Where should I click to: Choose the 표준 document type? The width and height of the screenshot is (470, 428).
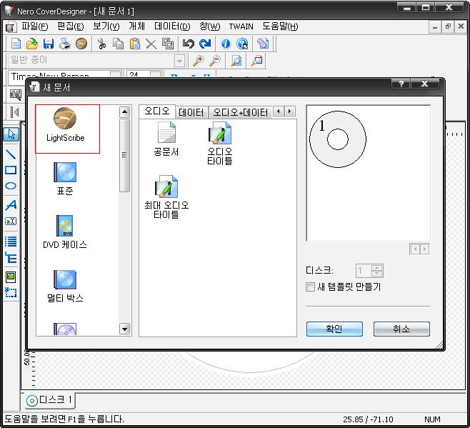point(65,179)
